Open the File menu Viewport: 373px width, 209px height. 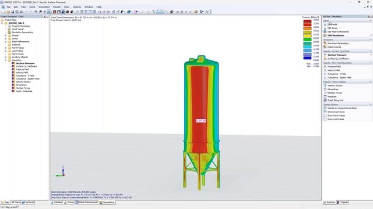(9, 7)
